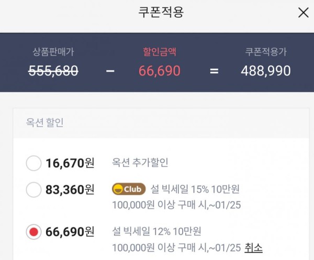Tap the red 66,690 discount amount
Image resolution: width=314 pixels, height=260 pixels.
[160, 71]
